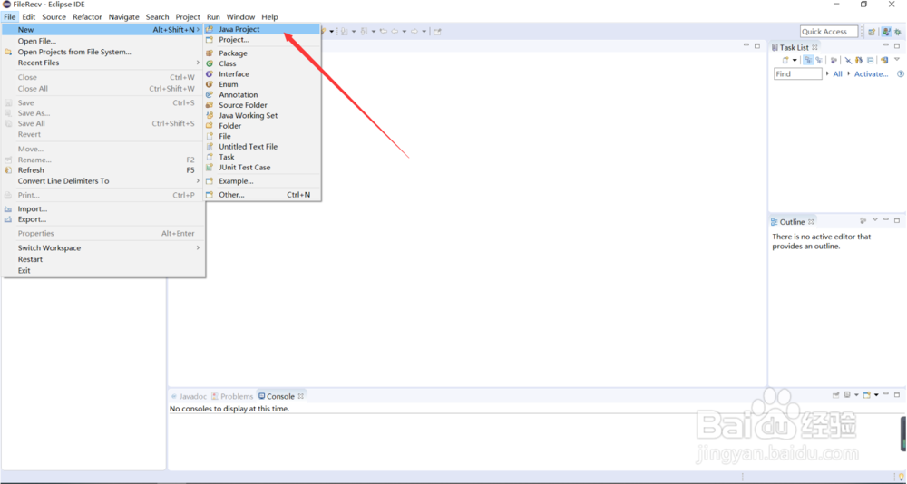The height and width of the screenshot is (484, 907).
Task: Choose Untitled Text File
Action: [x=261, y=147]
